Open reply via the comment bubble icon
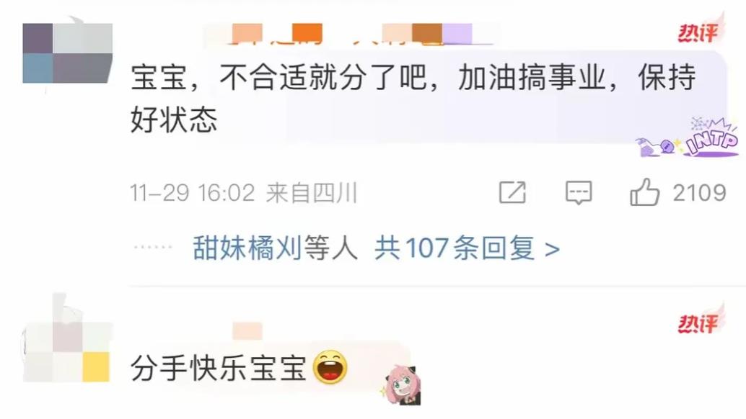746x419 pixels. [x=579, y=193]
